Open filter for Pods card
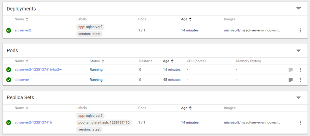Image resolution: width=310 pixels, height=136 pixels. (x=298, y=50)
